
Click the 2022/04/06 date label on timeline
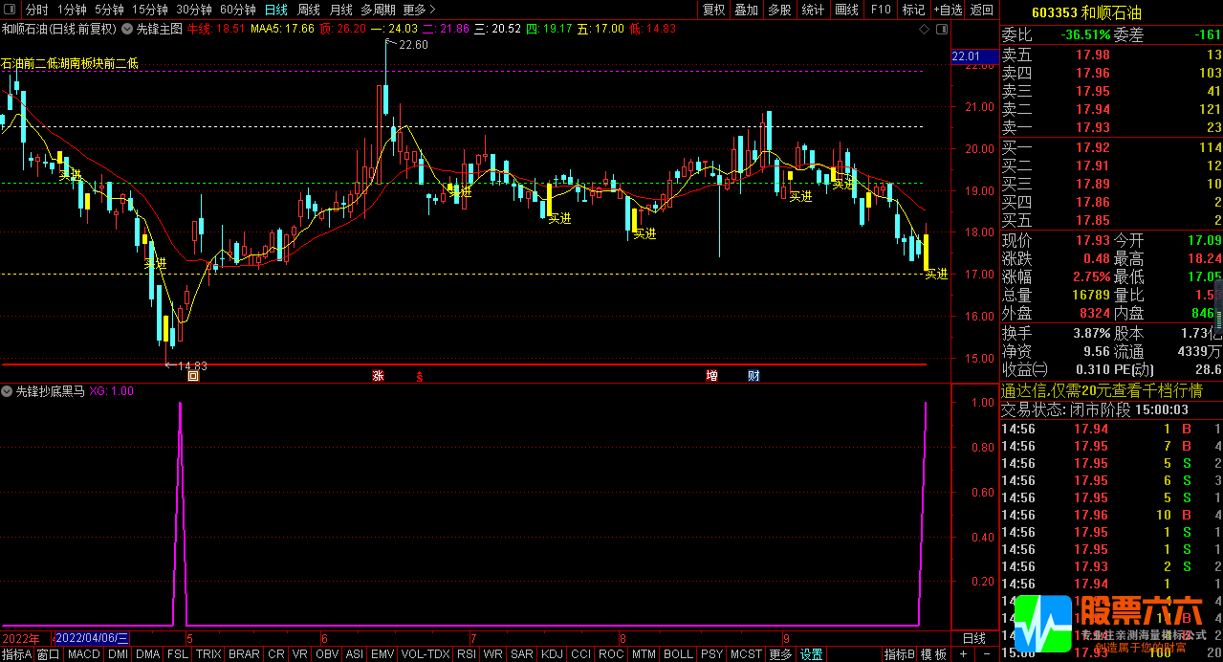coord(92,638)
